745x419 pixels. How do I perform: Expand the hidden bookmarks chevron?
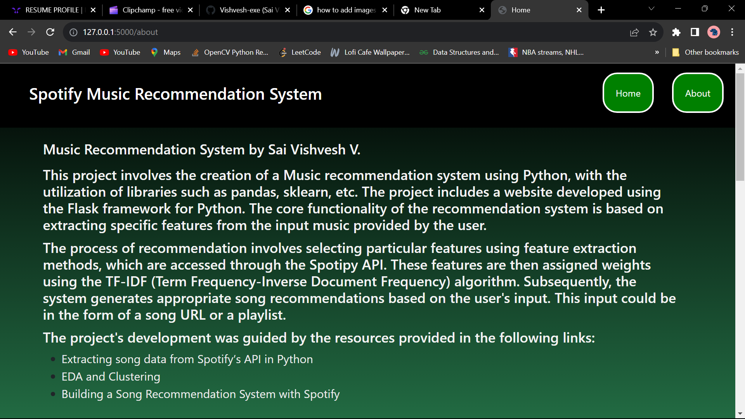tap(657, 52)
